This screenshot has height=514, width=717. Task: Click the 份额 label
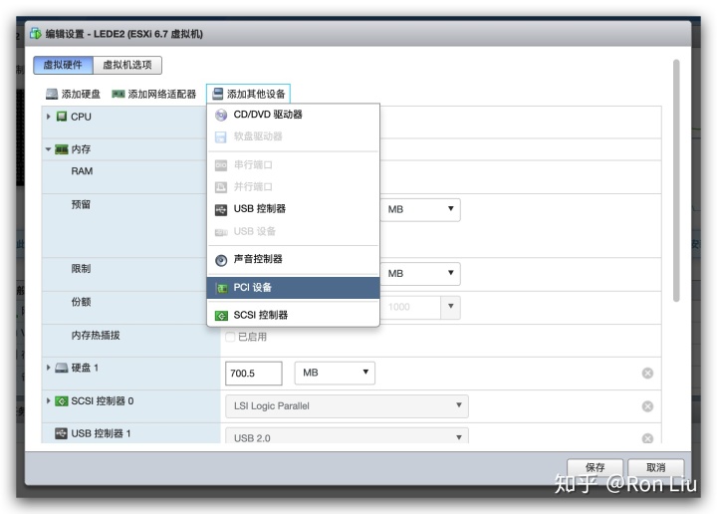tap(81, 302)
